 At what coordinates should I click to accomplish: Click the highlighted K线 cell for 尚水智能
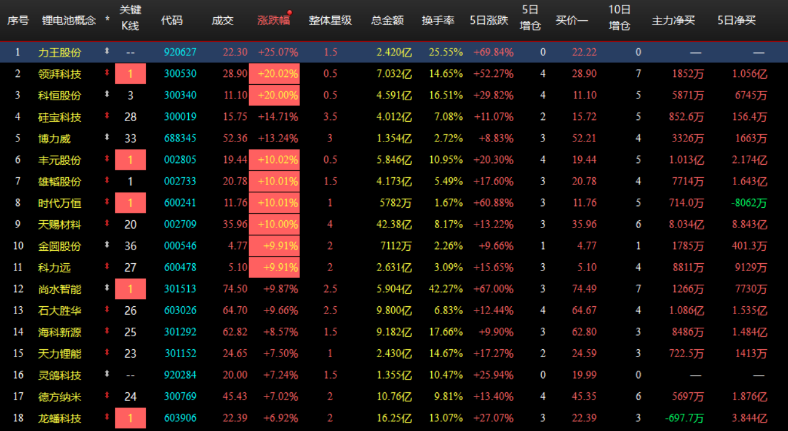pyautogui.click(x=130, y=289)
